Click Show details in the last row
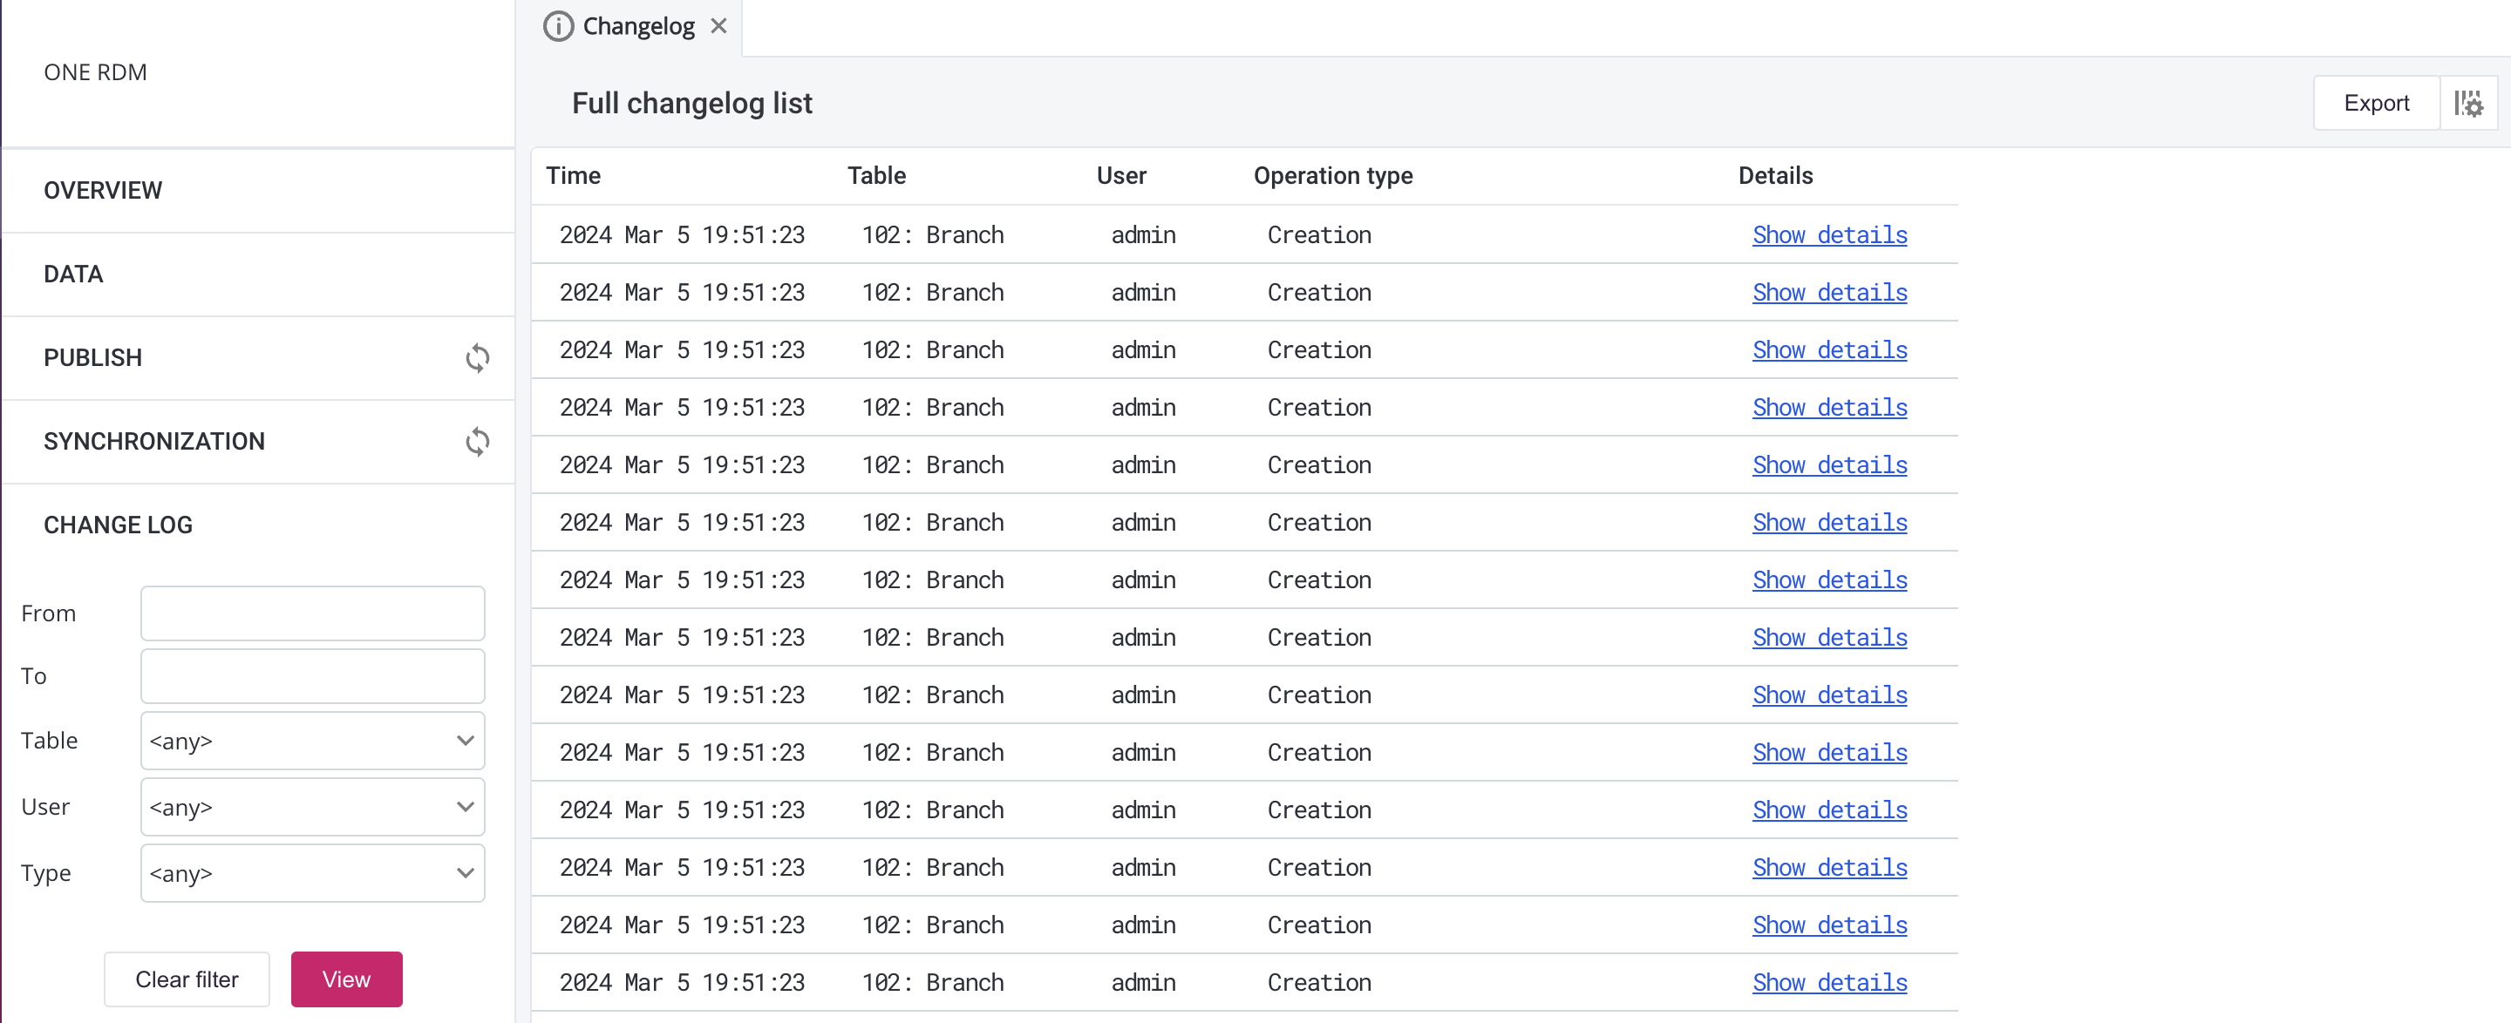The image size is (2511, 1023). pos(1828,982)
